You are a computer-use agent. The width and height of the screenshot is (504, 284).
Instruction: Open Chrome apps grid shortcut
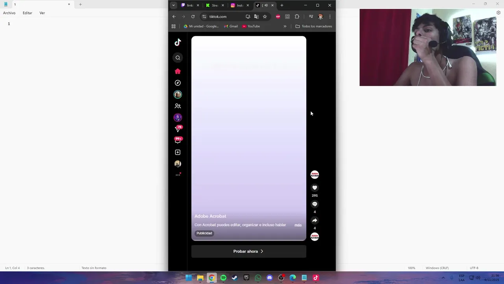[173, 26]
